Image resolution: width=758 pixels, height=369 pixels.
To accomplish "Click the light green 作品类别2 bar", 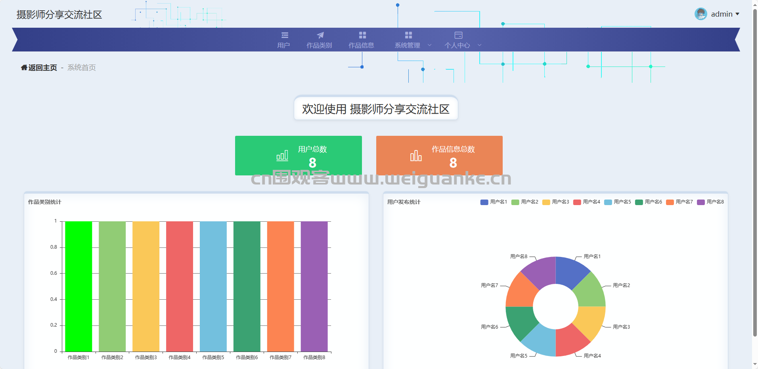I will [112, 286].
